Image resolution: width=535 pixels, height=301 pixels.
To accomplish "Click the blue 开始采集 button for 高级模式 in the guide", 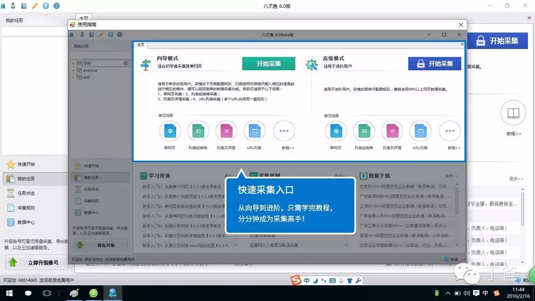I will pos(435,63).
